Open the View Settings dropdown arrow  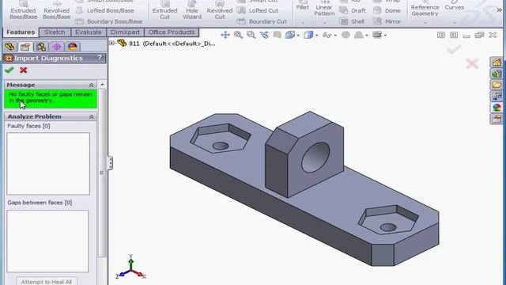click(385, 35)
